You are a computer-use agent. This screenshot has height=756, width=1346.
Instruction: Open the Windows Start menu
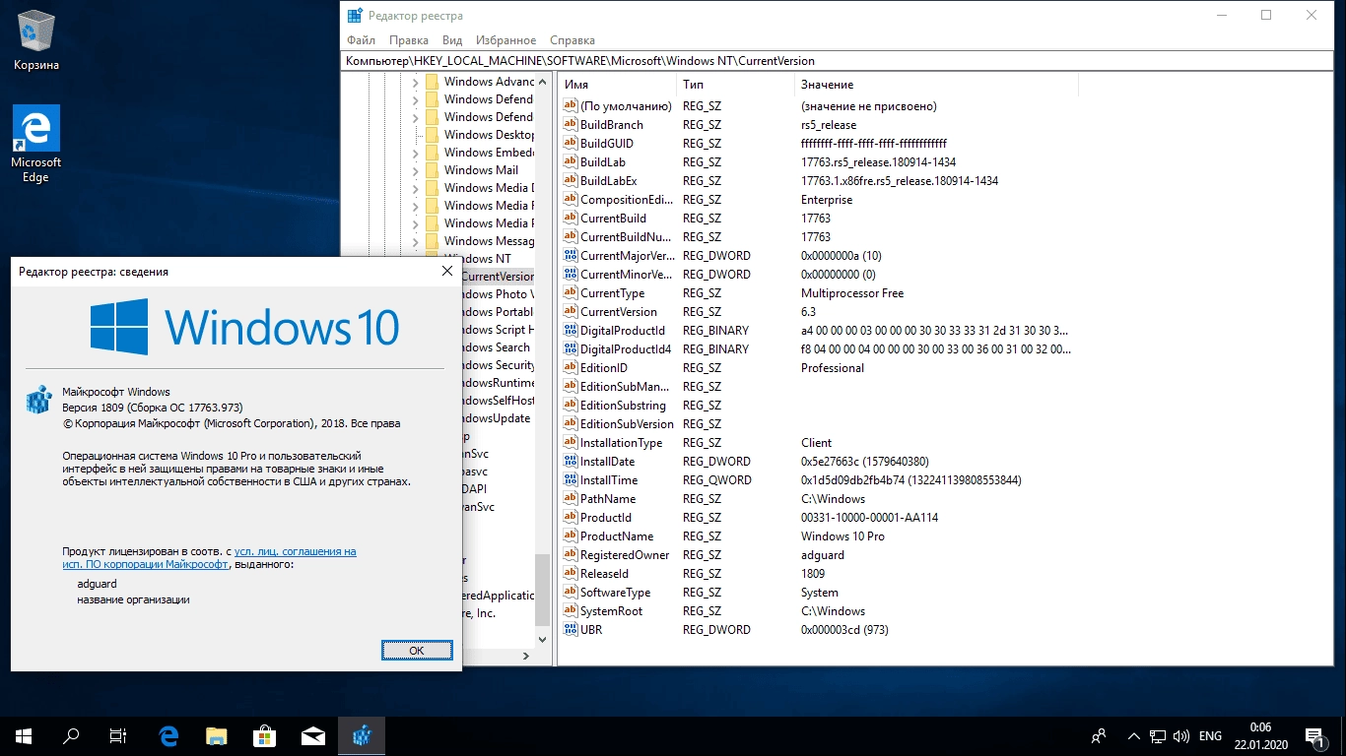tap(24, 735)
